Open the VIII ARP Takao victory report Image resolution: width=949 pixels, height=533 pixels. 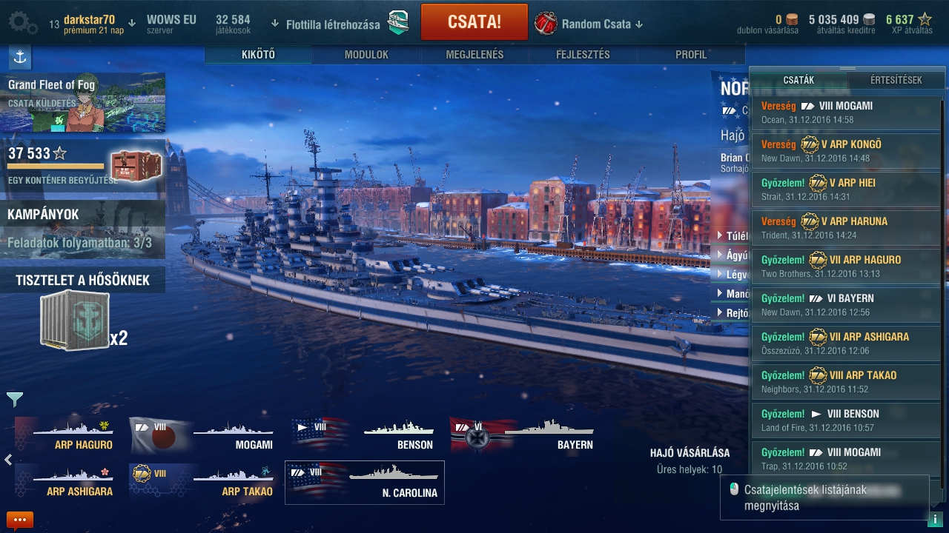[846, 382]
